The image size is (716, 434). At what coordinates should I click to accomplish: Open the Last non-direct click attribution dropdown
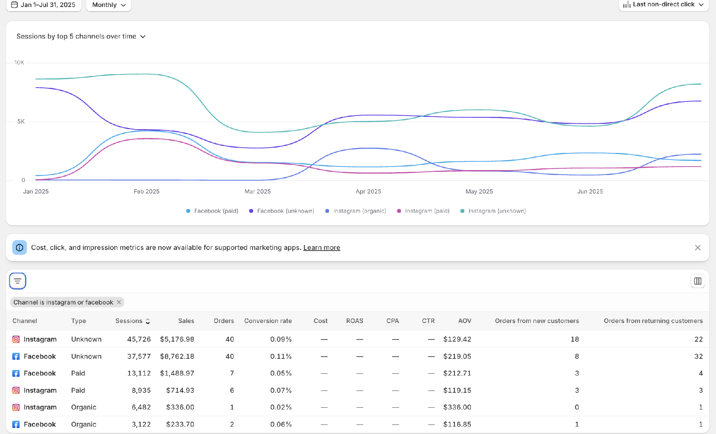(x=664, y=5)
